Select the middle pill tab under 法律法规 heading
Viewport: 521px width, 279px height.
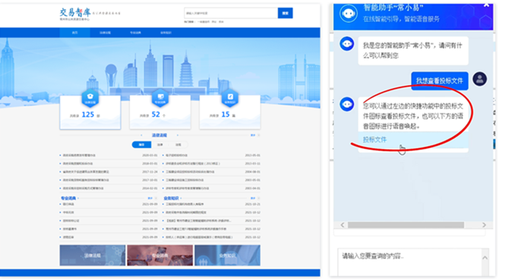159,145
